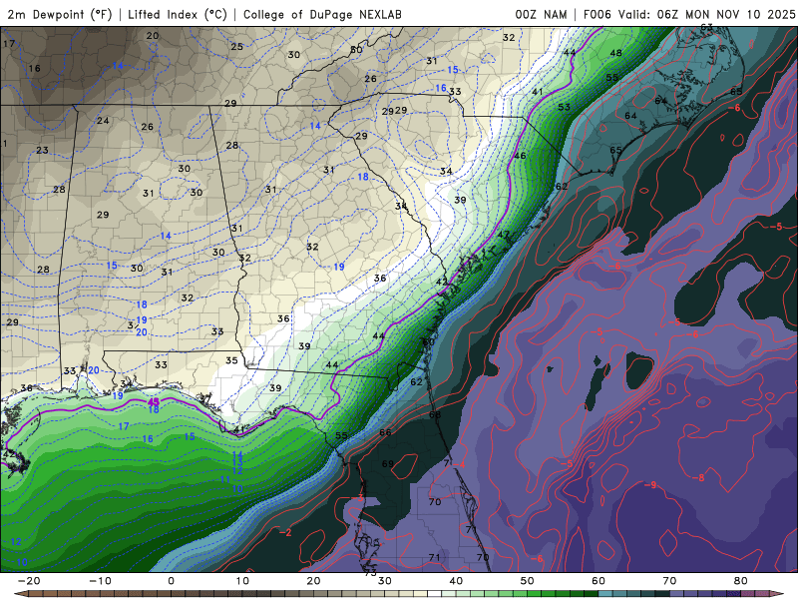Viewport: 798px width, 599px height.
Task: Click the '60' dewpoint value on the coast
Action: click(x=429, y=341)
